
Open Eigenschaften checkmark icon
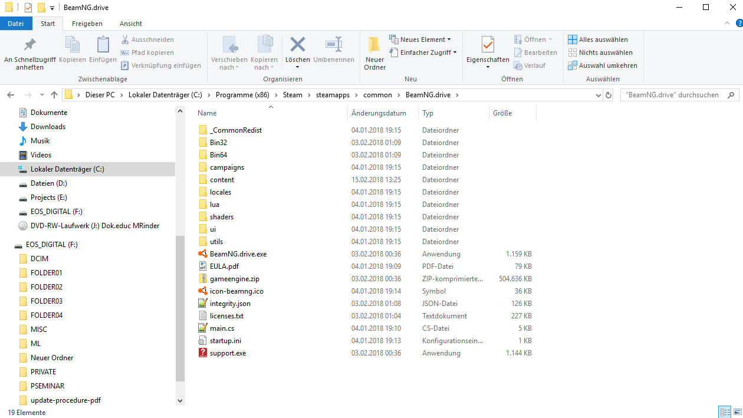488,44
